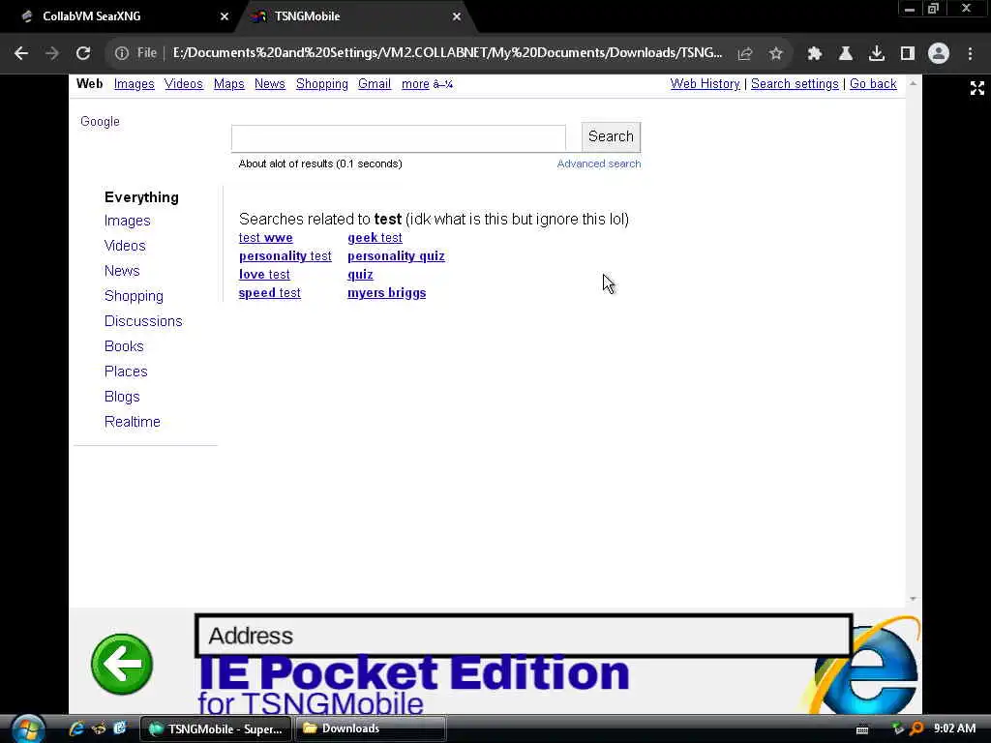This screenshot has height=743, width=991.
Task: Open the love test related search
Action: pos(264,275)
